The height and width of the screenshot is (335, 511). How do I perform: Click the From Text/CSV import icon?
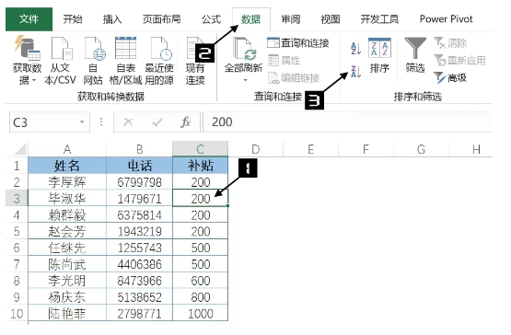pyautogui.click(x=61, y=49)
